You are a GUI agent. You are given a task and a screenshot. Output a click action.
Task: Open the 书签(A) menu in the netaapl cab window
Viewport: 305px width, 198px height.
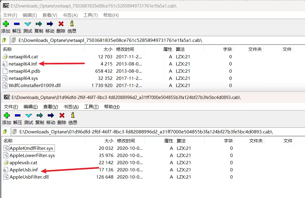[70, 15]
